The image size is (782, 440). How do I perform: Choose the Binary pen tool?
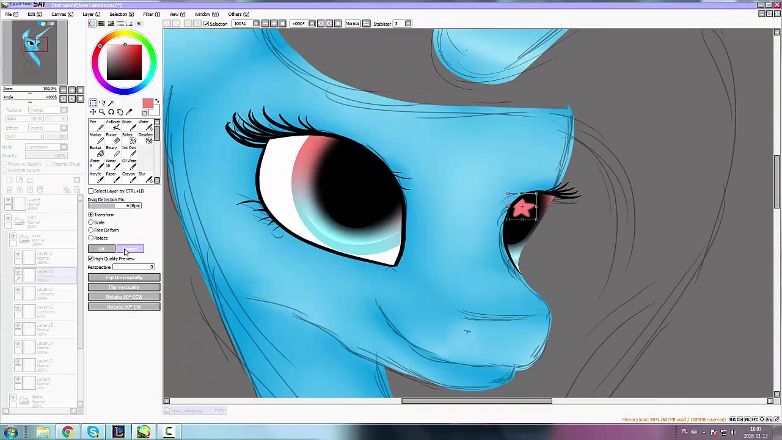click(113, 152)
